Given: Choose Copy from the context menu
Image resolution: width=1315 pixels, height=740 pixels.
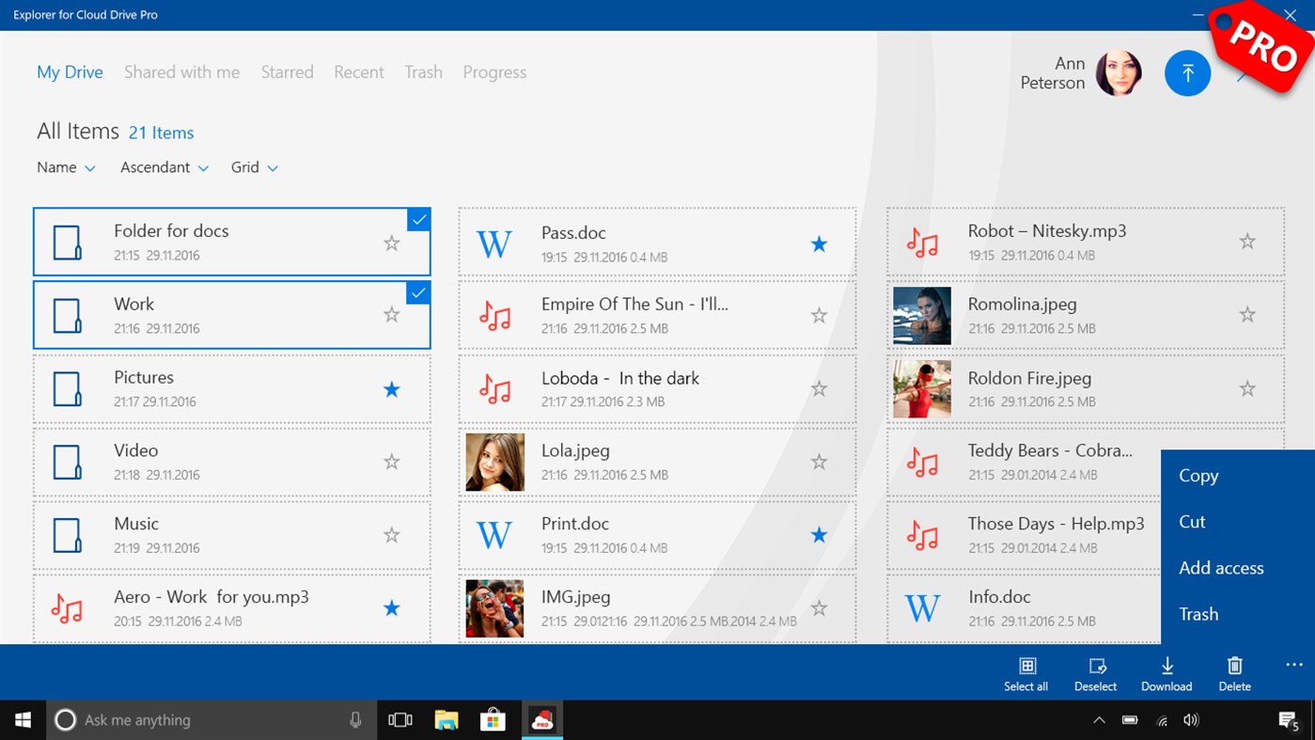Looking at the screenshot, I should pyautogui.click(x=1198, y=476).
